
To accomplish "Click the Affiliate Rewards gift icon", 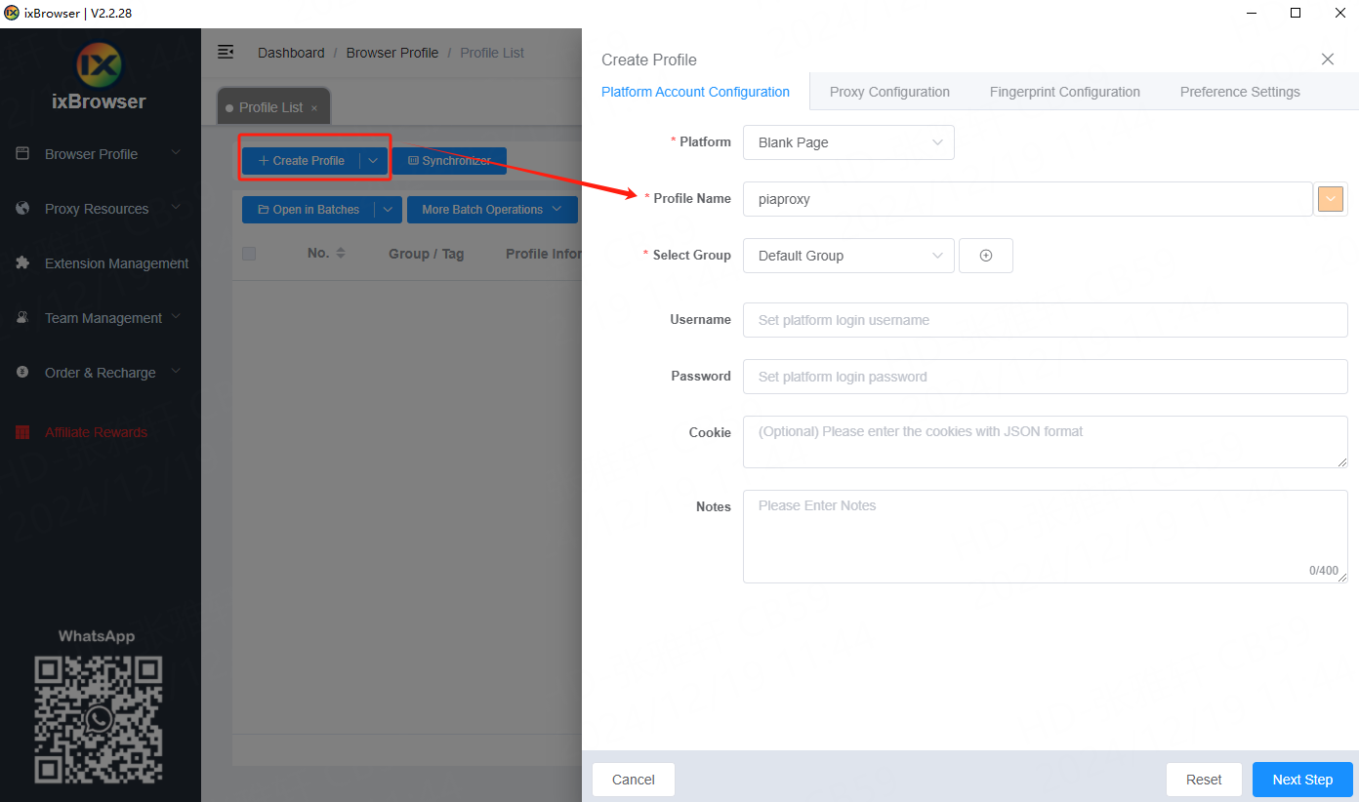I will click(22, 432).
